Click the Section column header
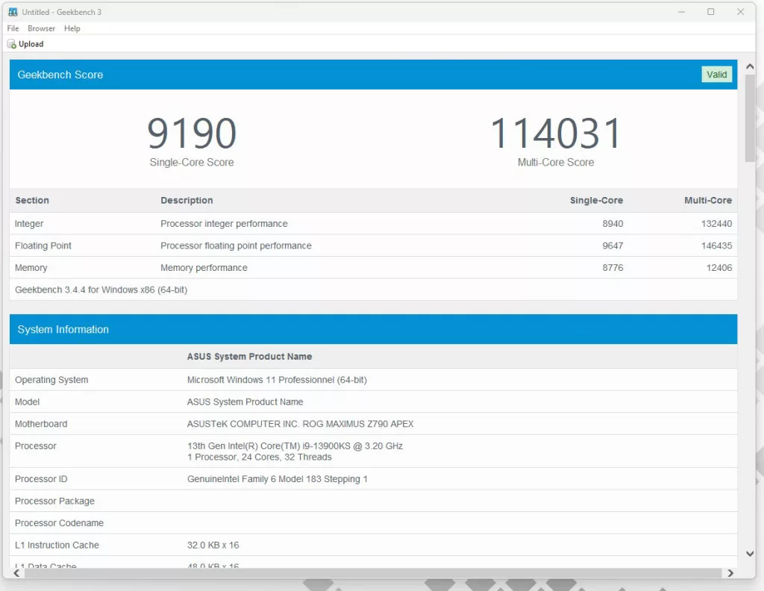 (32, 200)
